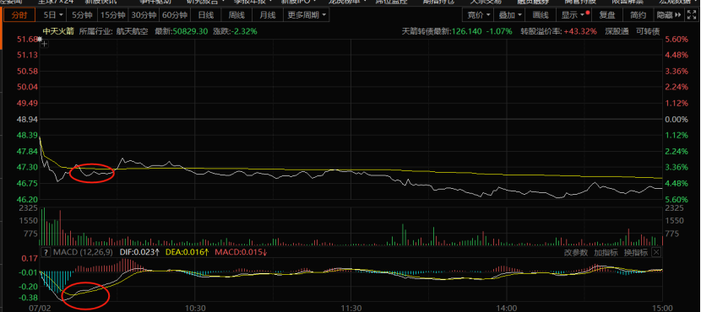701x312 pixels.
Task: Show the 日线 daily chart
Action: tap(205, 15)
